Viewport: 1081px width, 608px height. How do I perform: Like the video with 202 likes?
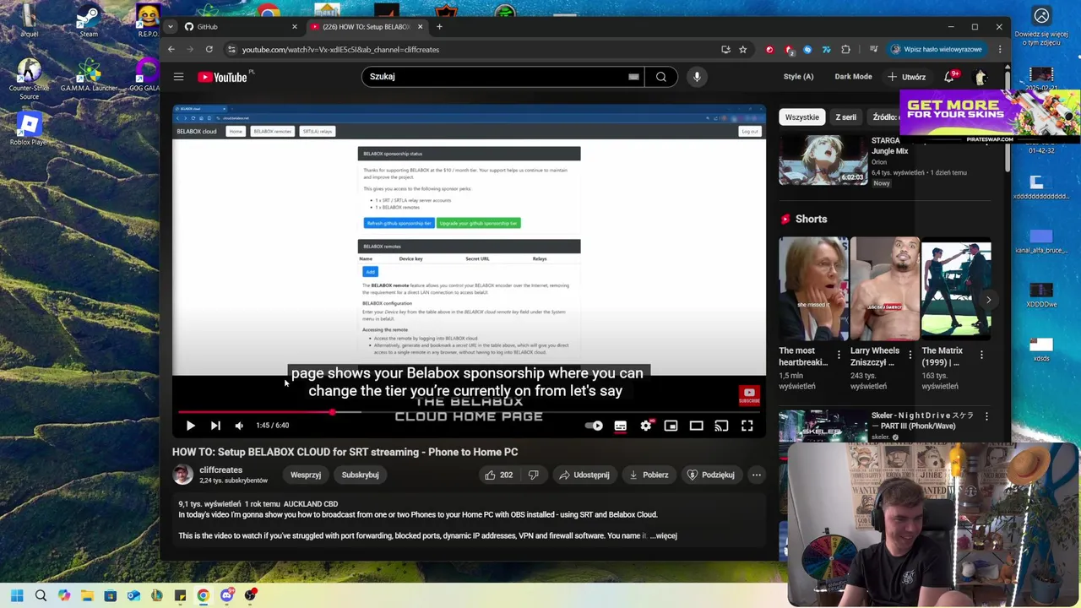498,475
